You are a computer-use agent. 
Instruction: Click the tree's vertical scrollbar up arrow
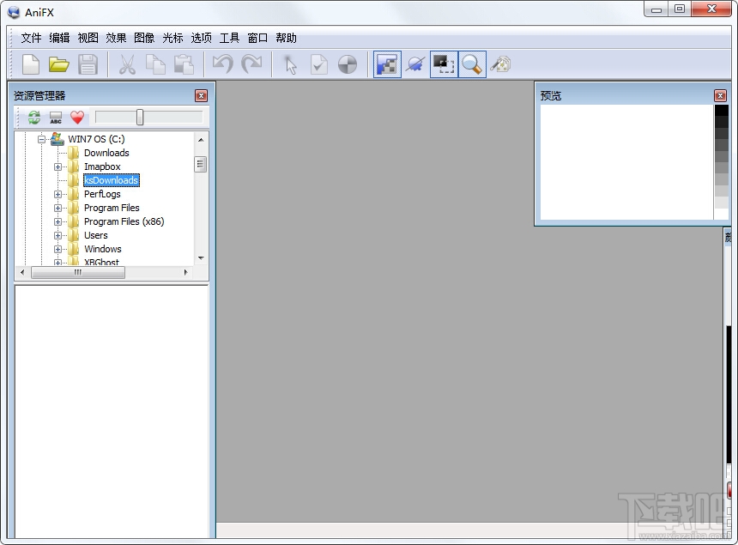(201, 140)
